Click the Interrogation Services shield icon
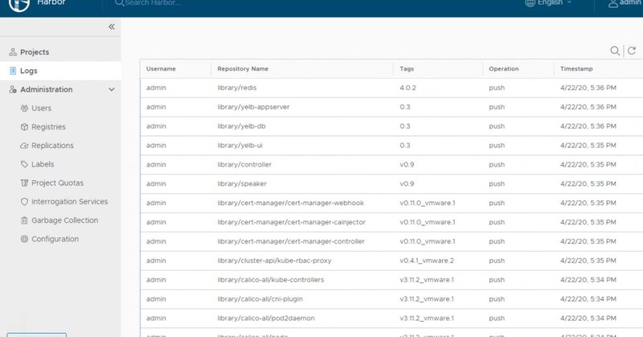The image size is (643, 337). point(24,202)
